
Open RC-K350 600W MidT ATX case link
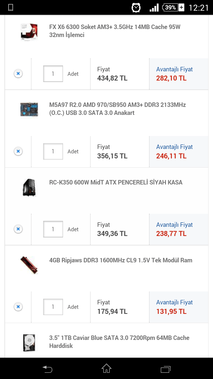coord(116,182)
